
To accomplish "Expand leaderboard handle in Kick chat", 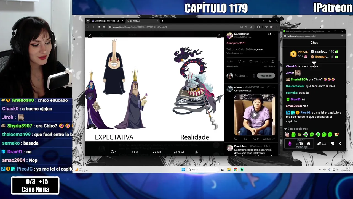I will point(314,63).
